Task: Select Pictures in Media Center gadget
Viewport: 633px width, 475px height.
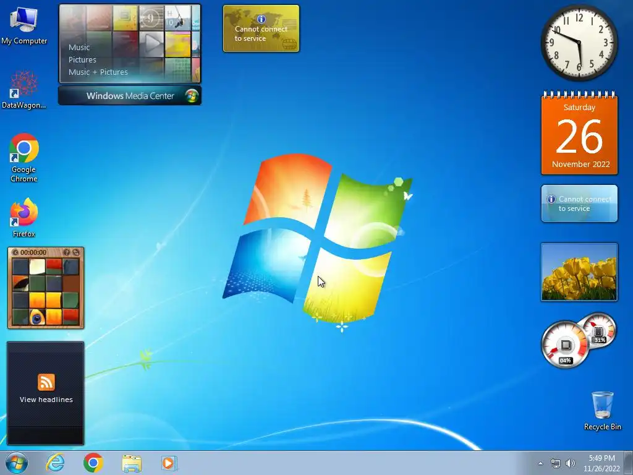Action: pos(82,60)
